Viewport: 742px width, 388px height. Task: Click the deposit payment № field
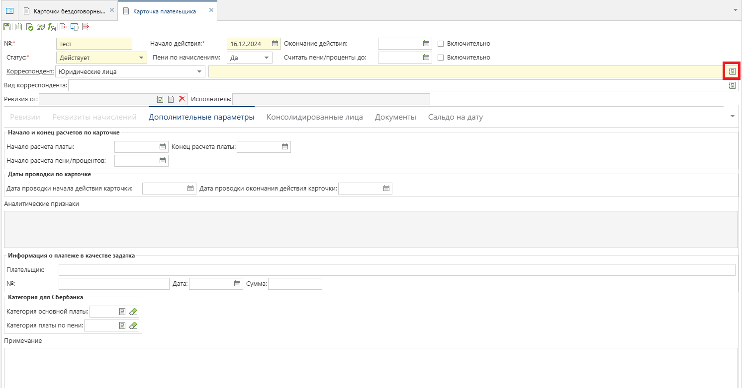click(114, 284)
